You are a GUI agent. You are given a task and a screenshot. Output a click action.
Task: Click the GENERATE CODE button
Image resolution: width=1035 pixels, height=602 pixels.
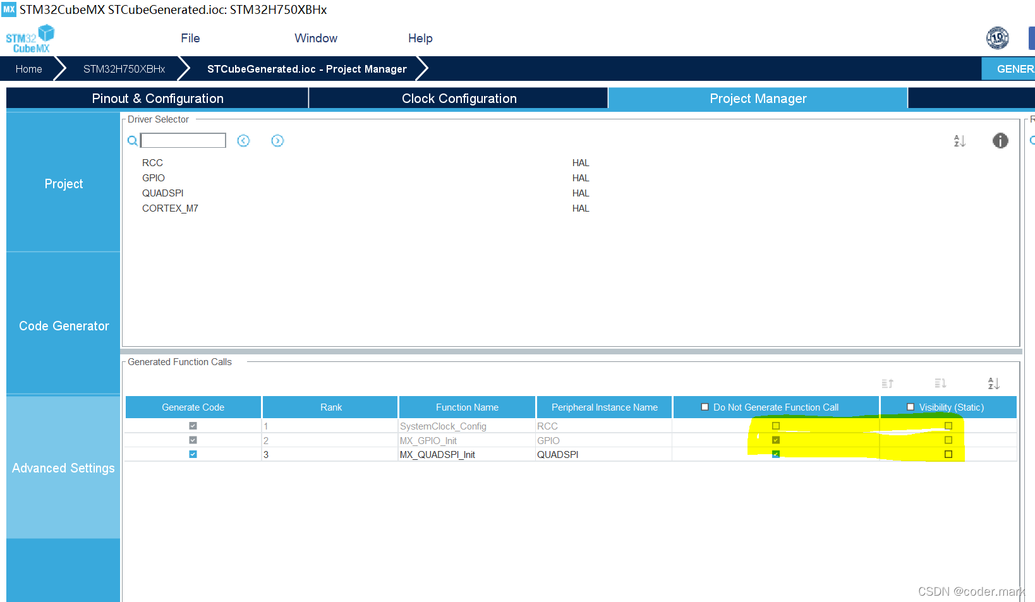[x=1009, y=69]
